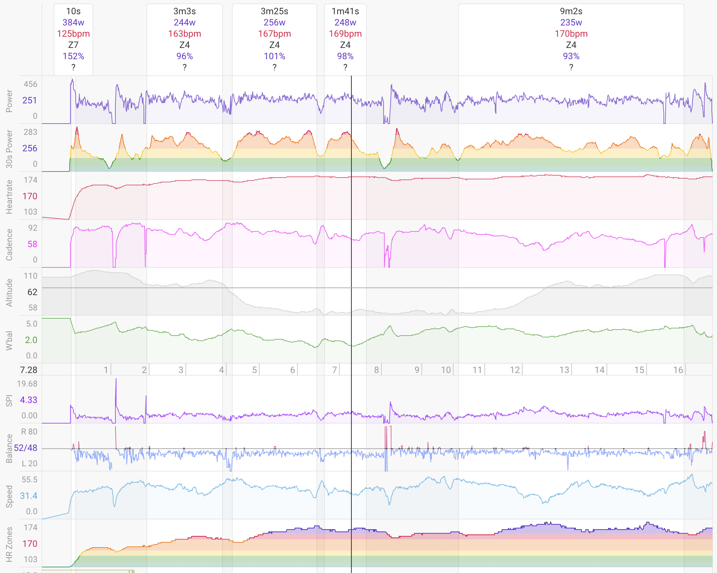Viewport: 717px width, 573px height.
Task: Click lap marker 13 on the timeline
Action: coord(564,370)
